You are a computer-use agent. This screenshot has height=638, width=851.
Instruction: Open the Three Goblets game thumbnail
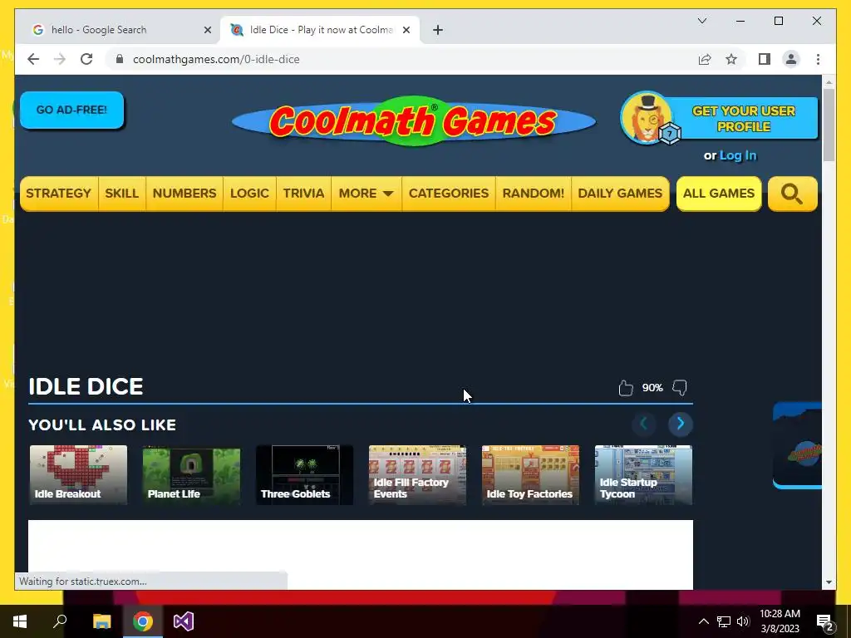pos(304,475)
